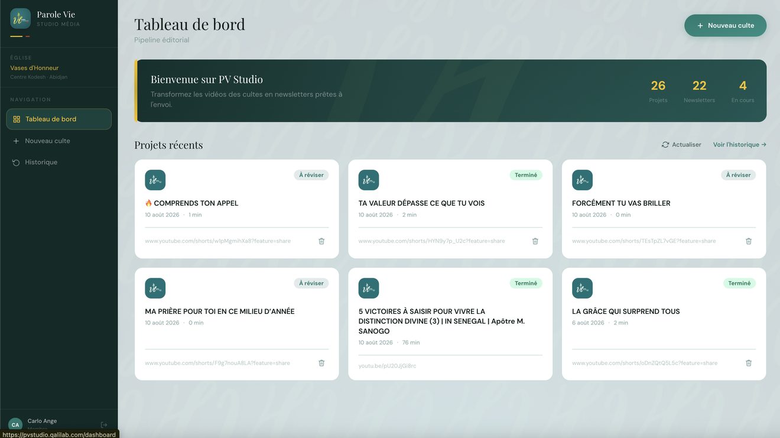Open MA PRIÈRE POUR TOI EN CE MILIEU D'ANNÉE

pos(220,311)
